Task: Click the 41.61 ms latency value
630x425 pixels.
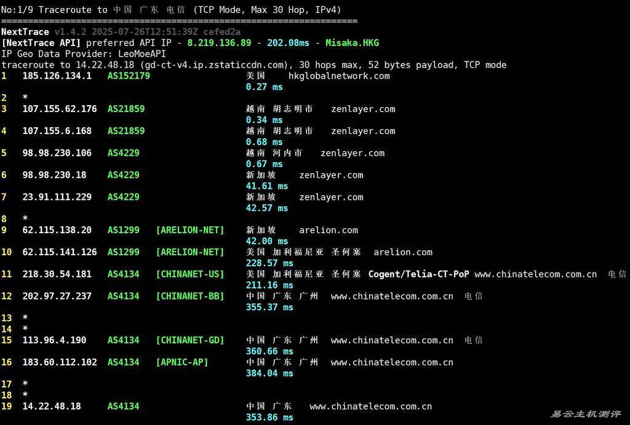Action: pyautogui.click(x=267, y=186)
